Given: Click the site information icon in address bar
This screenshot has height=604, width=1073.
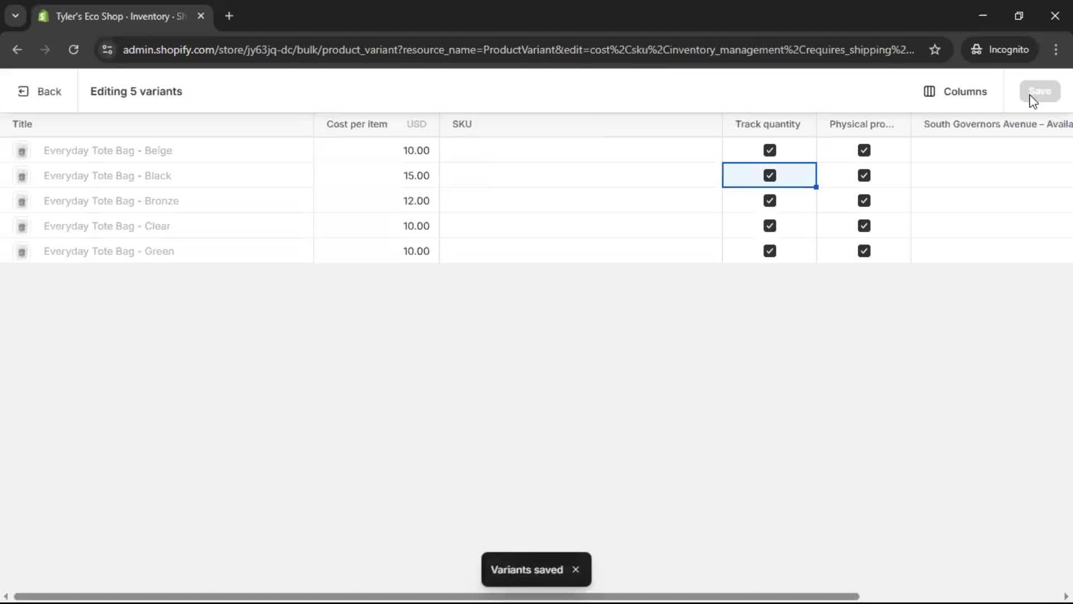Looking at the screenshot, I should 107,50.
